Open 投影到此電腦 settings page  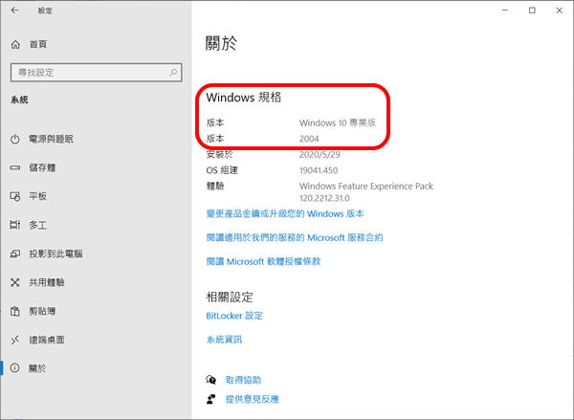[x=55, y=254]
